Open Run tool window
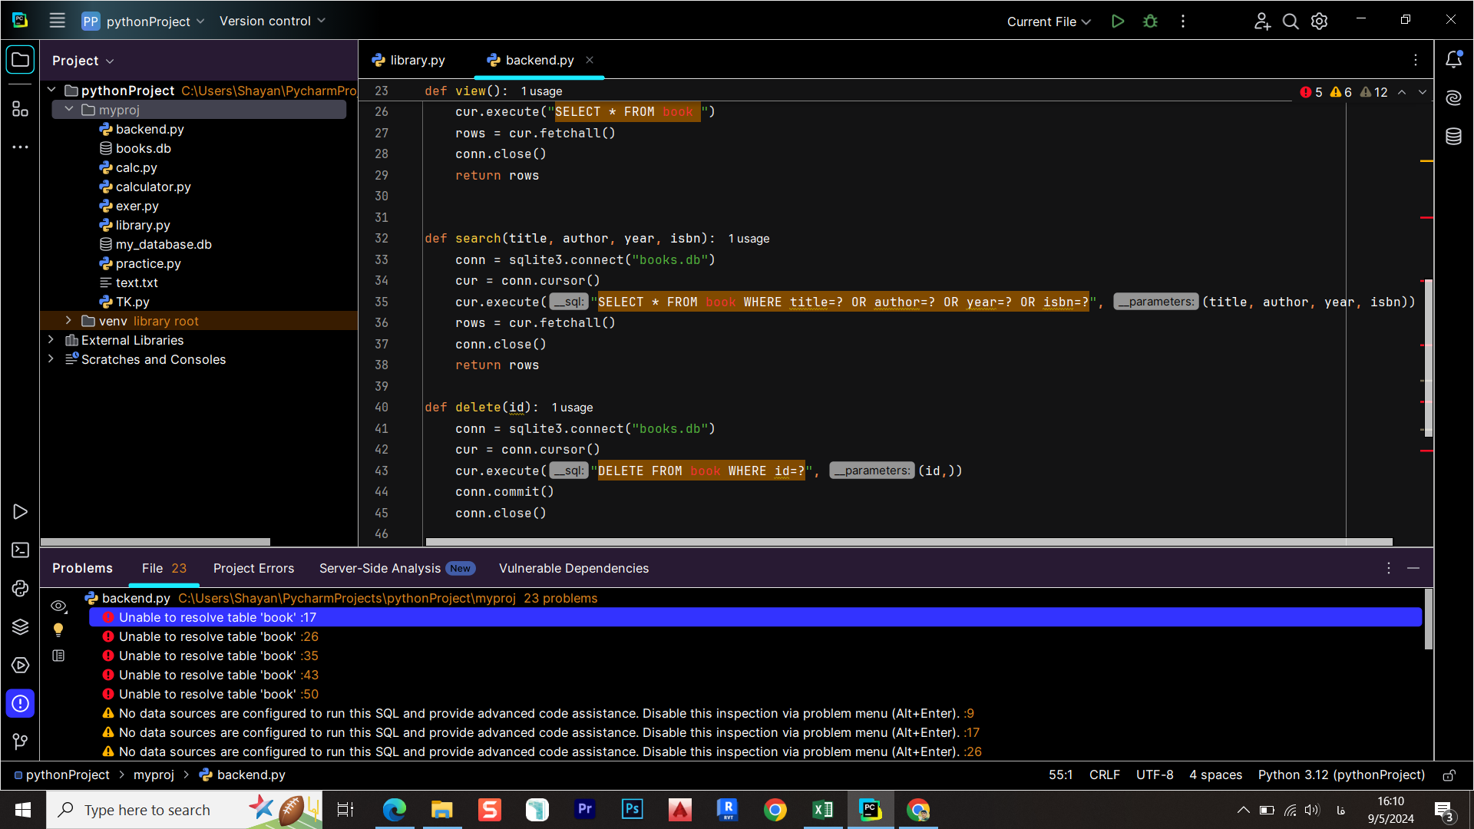This screenshot has width=1474, height=829. click(x=21, y=512)
